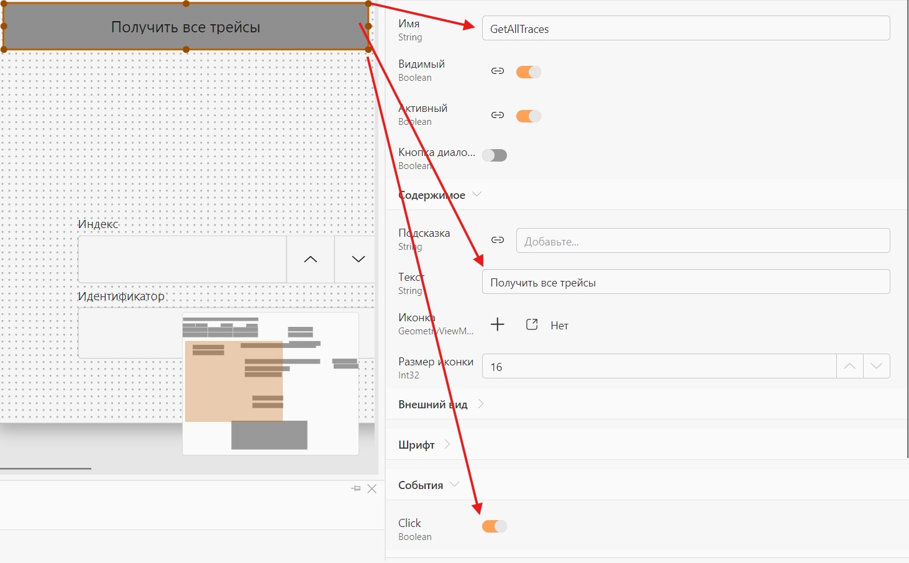The image size is (909, 563).
Task: Toggle the Активный switch
Action: click(529, 116)
